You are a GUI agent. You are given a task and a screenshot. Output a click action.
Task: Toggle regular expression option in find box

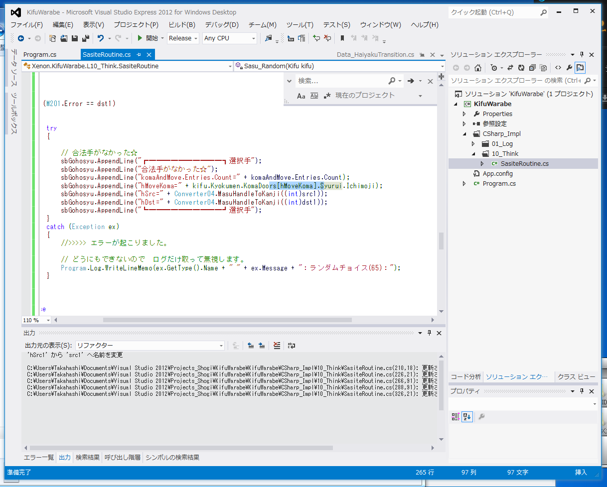pos(327,96)
